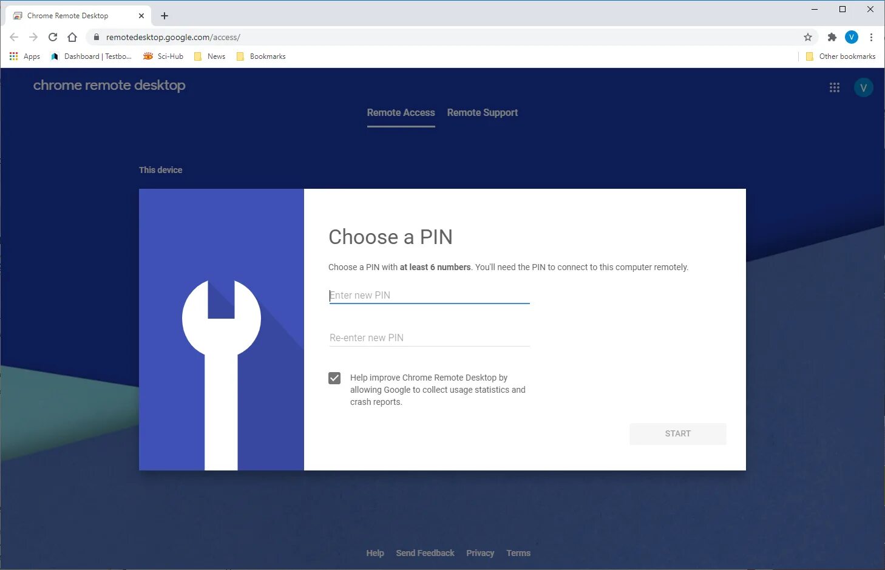Focus the Re-enter new PIN field
Screen dimensions: 885x570
coord(430,338)
